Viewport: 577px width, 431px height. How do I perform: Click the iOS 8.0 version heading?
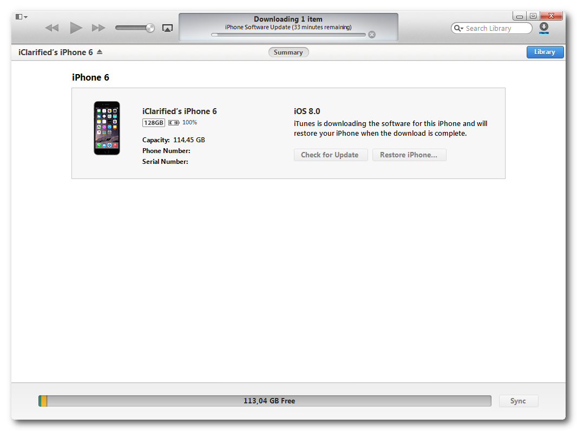307,111
